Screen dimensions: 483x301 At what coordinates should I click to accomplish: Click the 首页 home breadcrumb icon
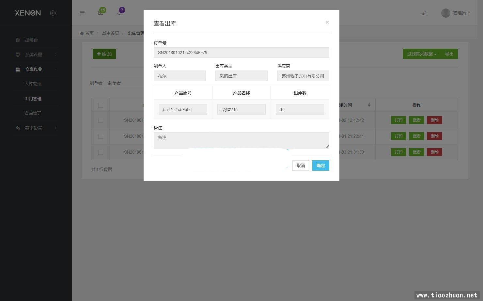(82, 33)
